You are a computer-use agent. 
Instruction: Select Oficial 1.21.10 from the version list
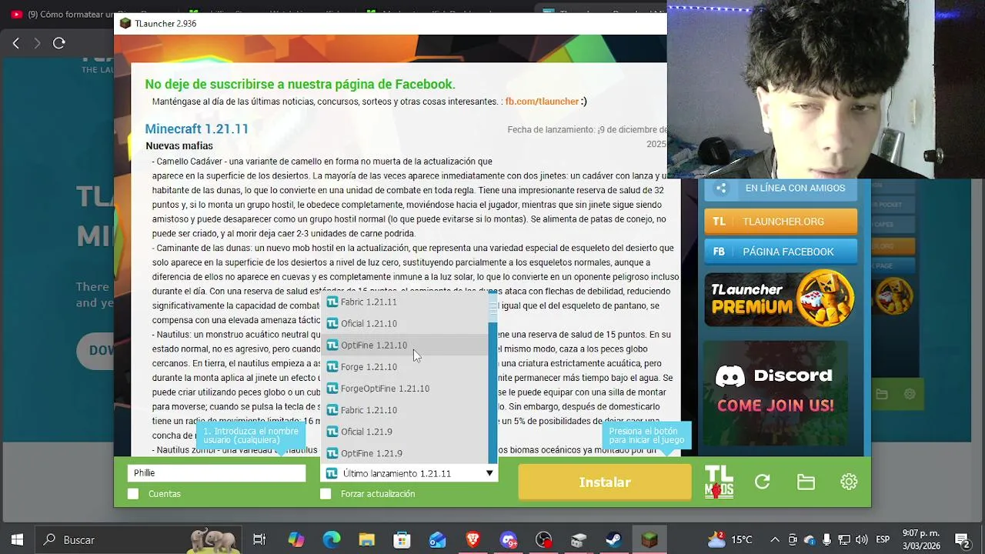pyautogui.click(x=405, y=324)
